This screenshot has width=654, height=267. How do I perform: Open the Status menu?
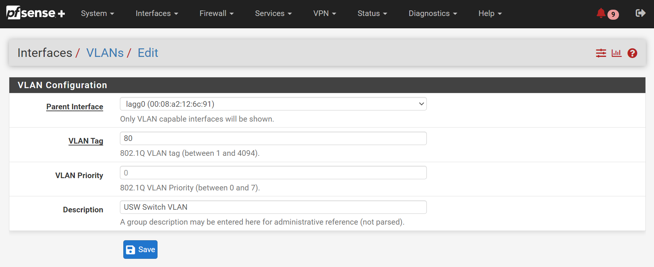click(372, 13)
